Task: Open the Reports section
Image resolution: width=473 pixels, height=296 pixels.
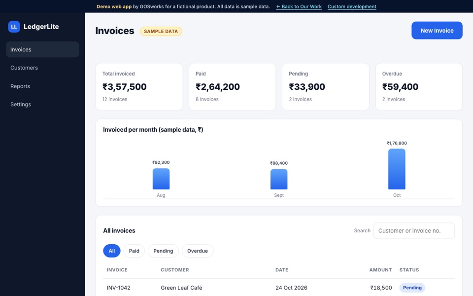Action: [x=42, y=86]
